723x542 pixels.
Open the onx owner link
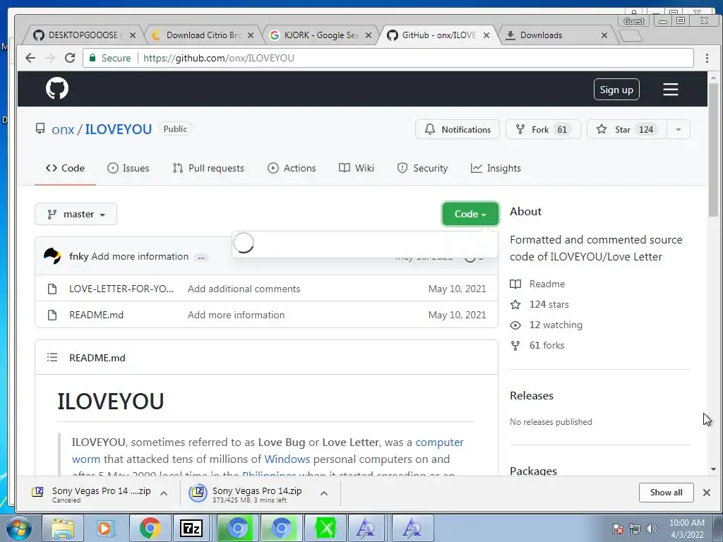63,130
